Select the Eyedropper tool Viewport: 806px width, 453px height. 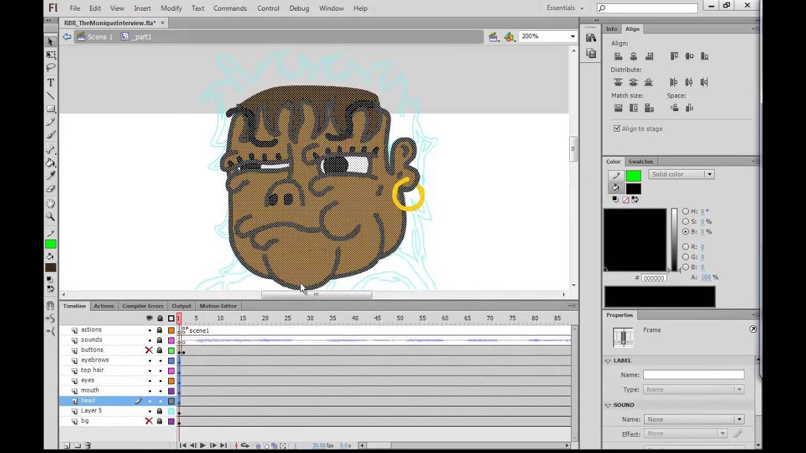[x=50, y=176]
